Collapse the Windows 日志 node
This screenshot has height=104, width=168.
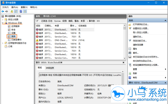(3, 23)
